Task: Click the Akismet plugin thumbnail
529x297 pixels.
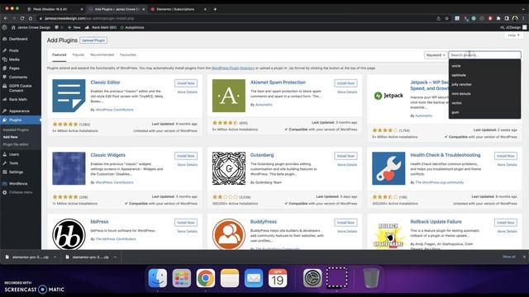Action: tap(229, 96)
